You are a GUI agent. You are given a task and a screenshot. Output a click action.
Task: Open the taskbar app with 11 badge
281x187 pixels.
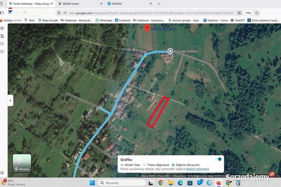pos(200,182)
